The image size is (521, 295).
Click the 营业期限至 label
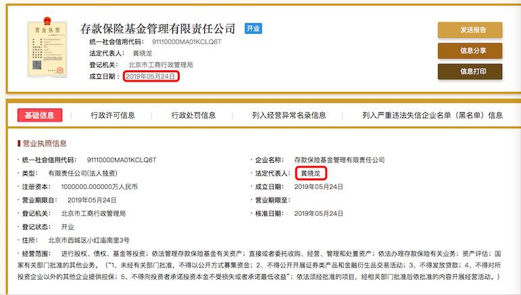(x=272, y=200)
